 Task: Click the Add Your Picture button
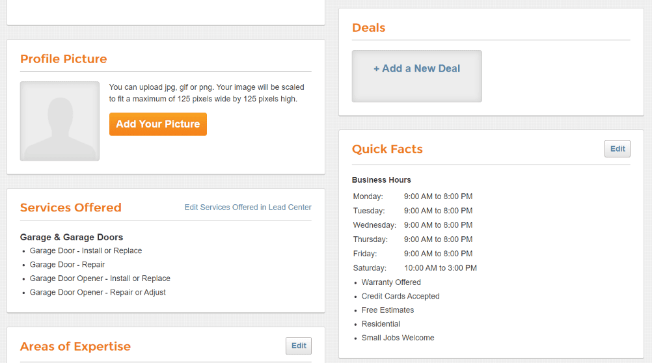click(x=158, y=124)
